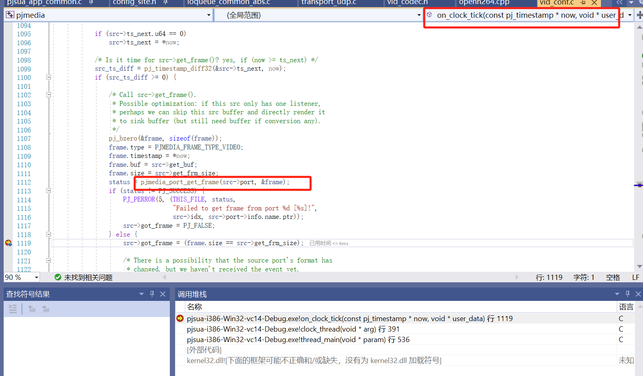
Task: Select the clock_thread stack frame row
Action: (x=293, y=329)
